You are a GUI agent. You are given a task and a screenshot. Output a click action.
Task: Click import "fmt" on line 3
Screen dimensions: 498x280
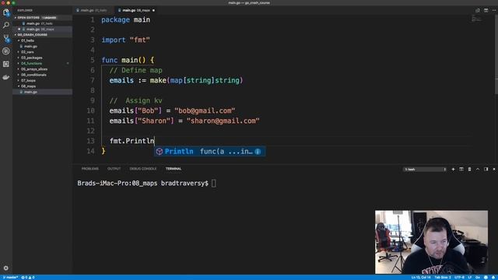125,40
